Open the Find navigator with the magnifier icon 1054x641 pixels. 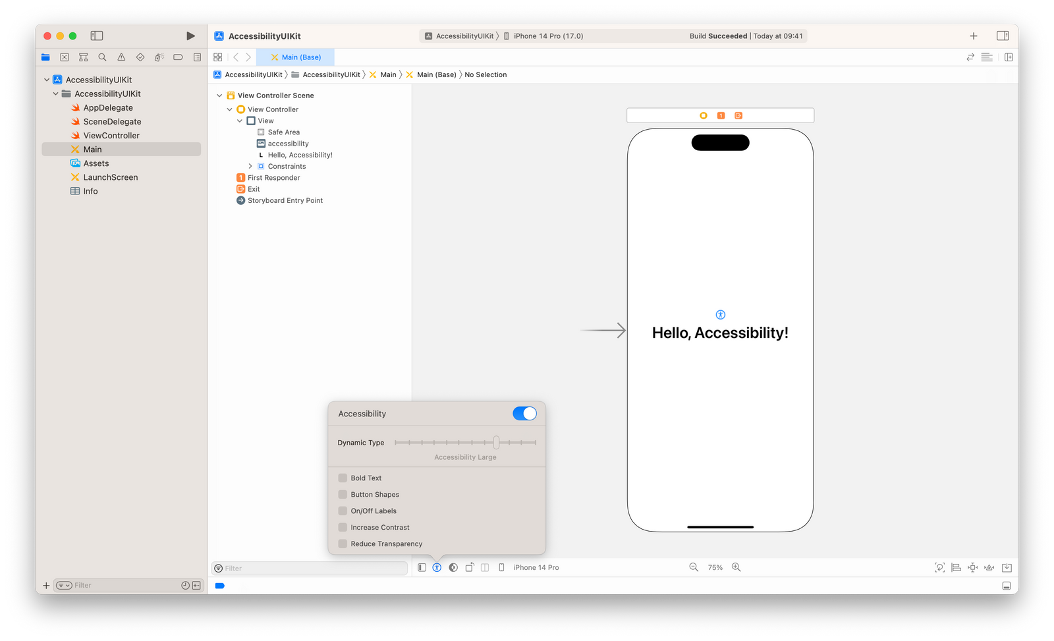(102, 57)
